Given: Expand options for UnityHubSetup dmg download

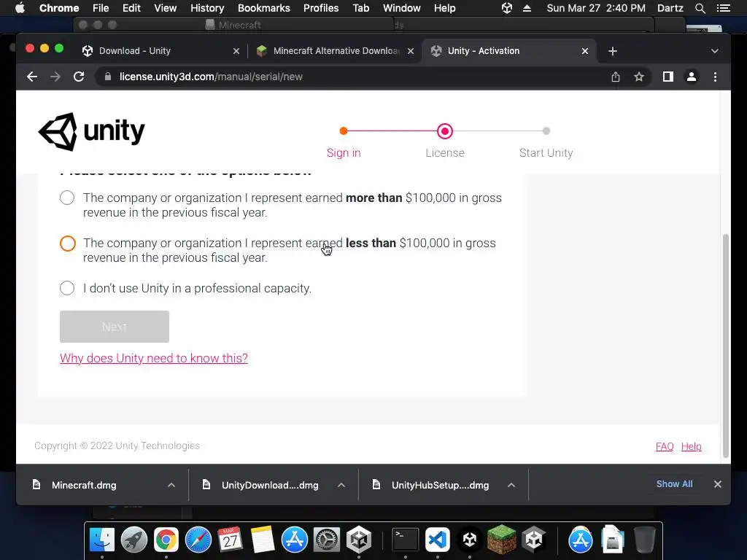Looking at the screenshot, I should [x=511, y=485].
